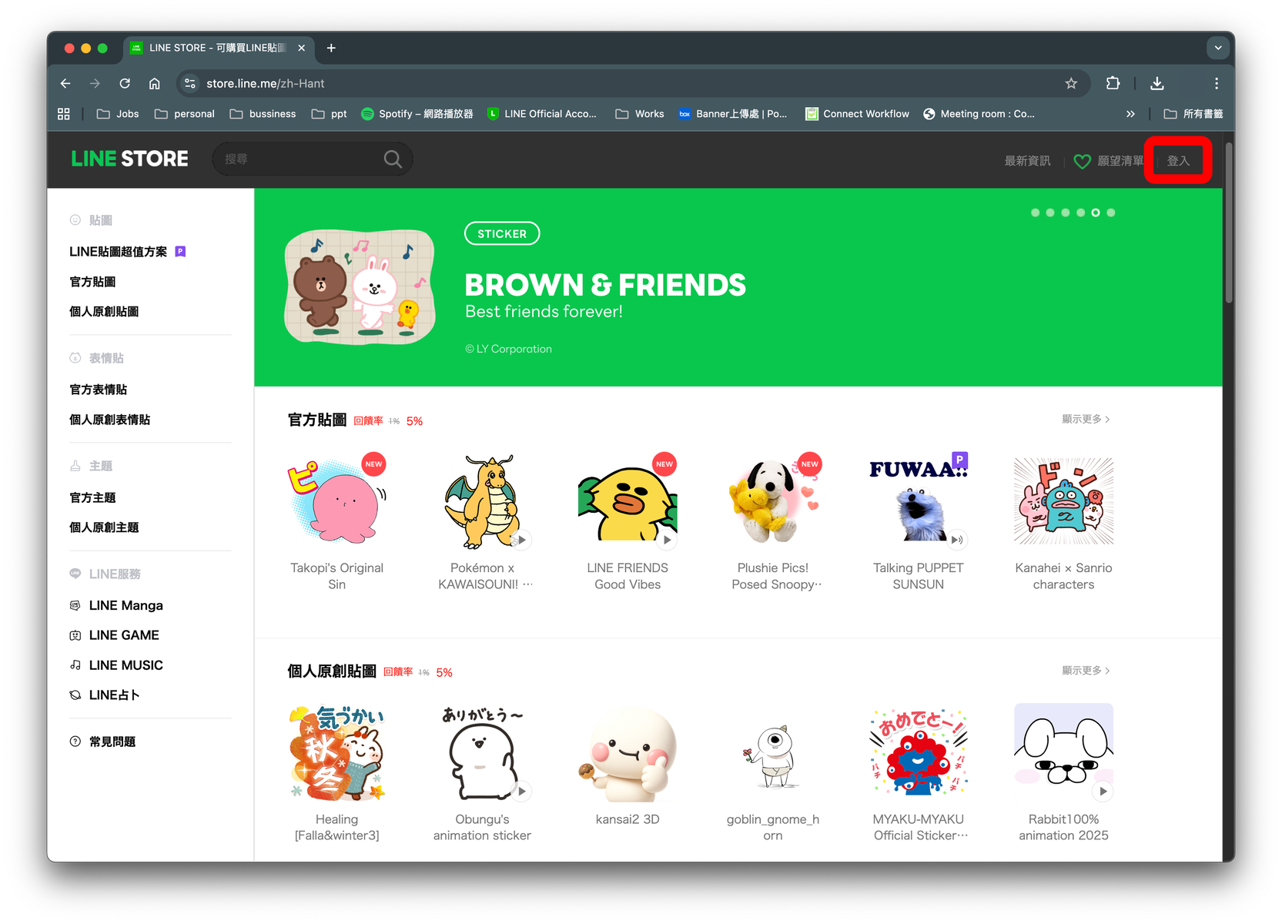Expand 顯示更多 for 個人原創貼圖 section
The image size is (1282, 924).
pos(1086,671)
